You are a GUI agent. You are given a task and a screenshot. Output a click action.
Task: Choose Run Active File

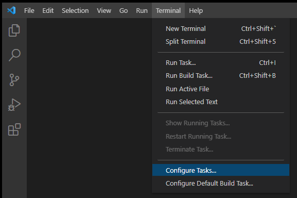coord(221,89)
